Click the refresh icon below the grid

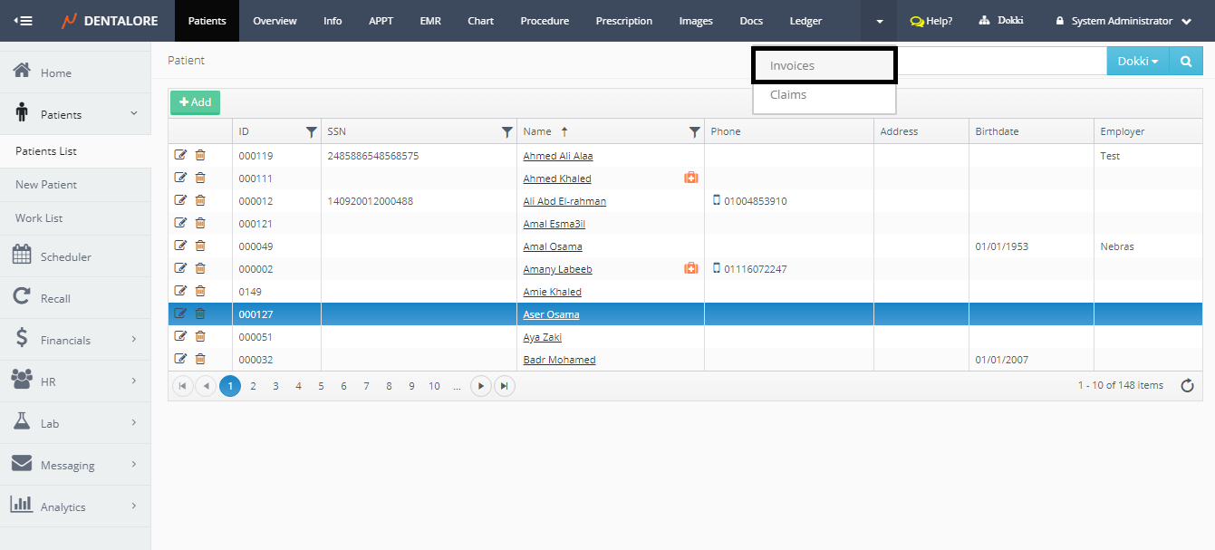(1187, 386)
